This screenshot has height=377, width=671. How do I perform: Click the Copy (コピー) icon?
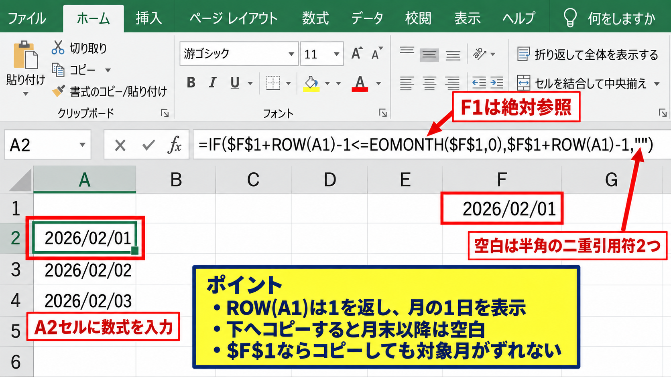point(58,70)
